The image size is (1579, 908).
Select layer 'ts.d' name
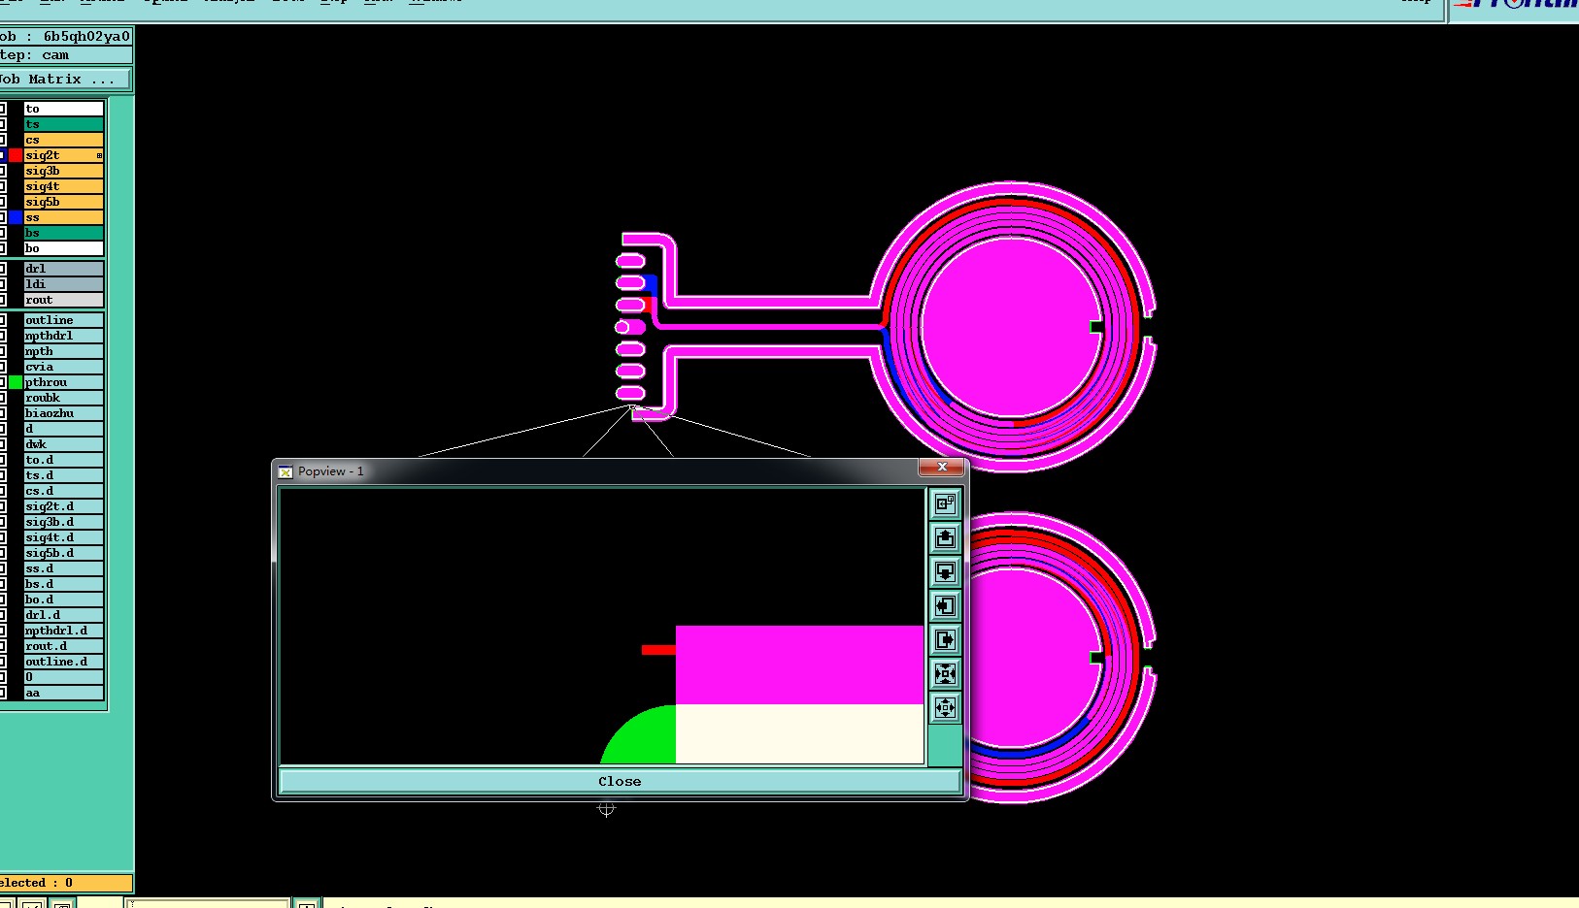pyautogui.click(x=63, y=475)
